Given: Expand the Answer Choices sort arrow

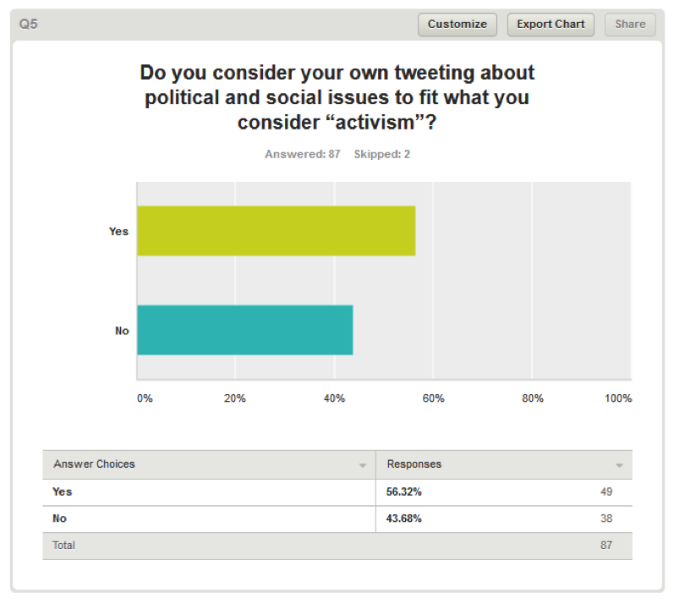Looking at the screenshot, I should 363,465.
